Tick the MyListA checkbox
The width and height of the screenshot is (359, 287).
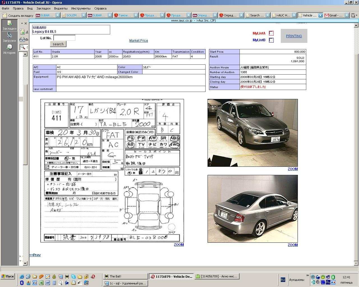[x=271, y=33]
